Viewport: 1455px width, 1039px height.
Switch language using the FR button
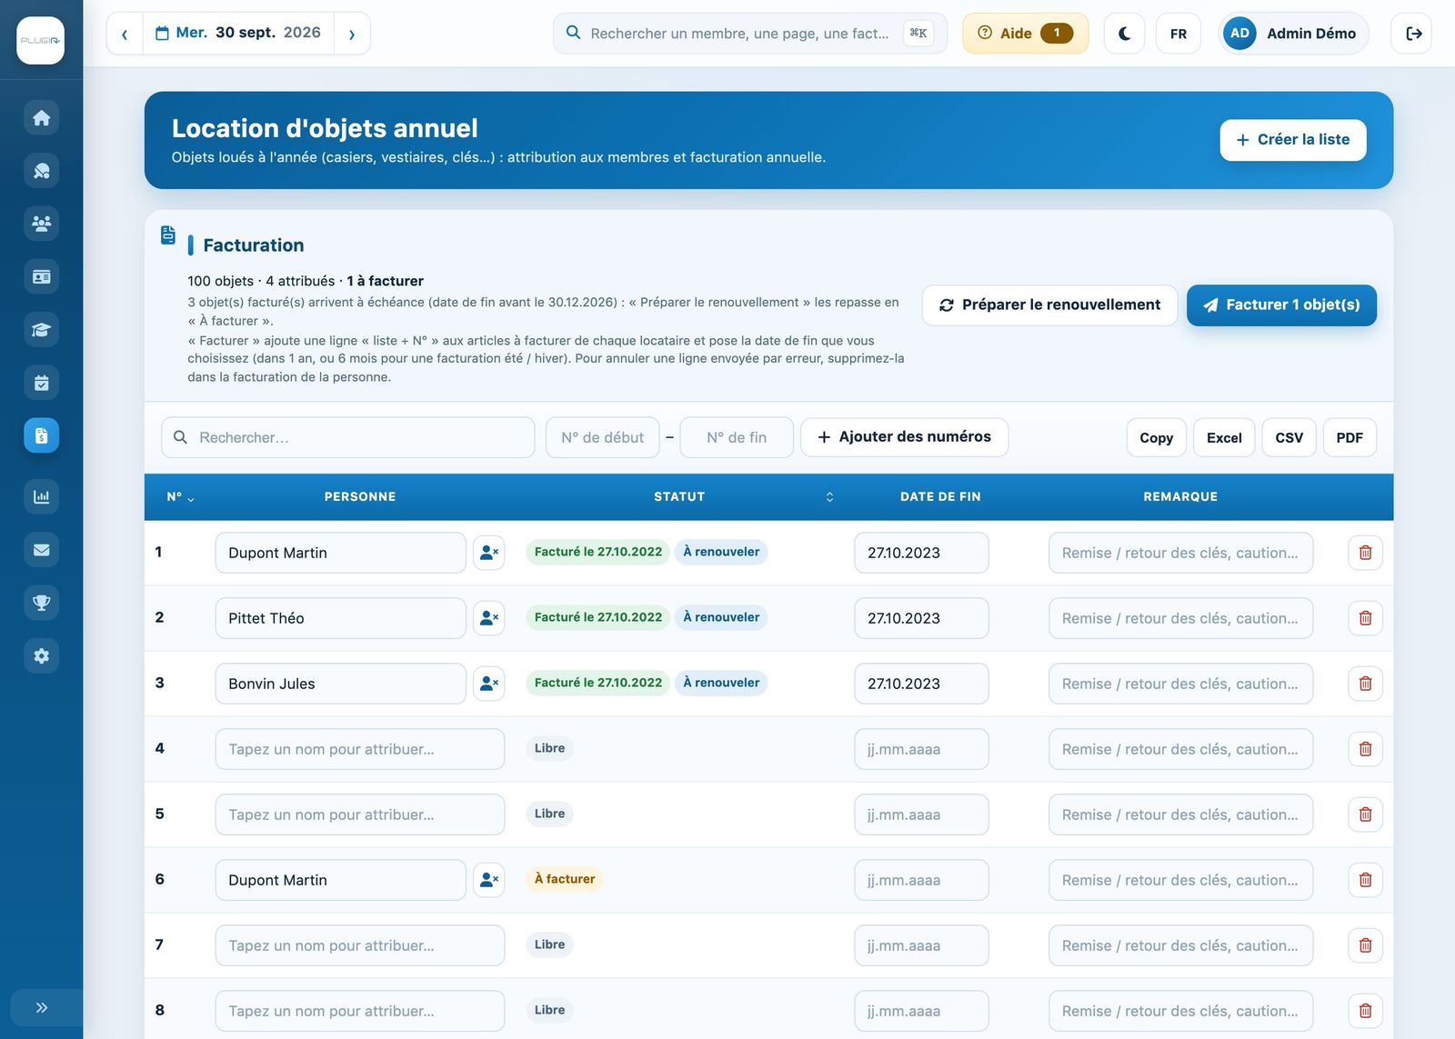click(x=1179, y=34)
